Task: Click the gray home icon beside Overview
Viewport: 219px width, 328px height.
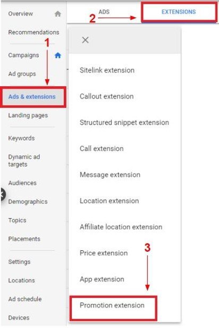Action: click(57, 14)
